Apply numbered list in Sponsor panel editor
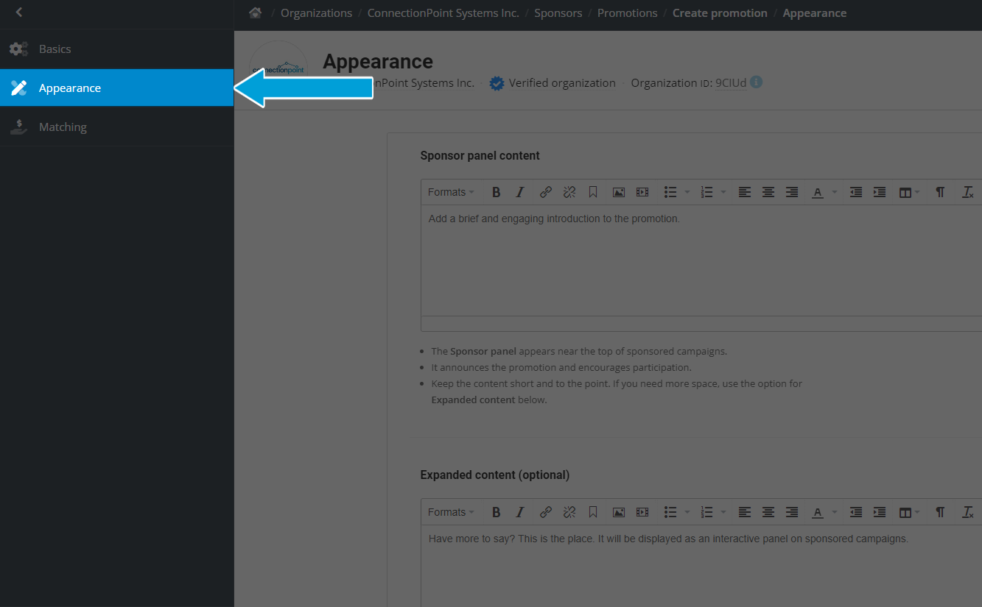 (706, 192)
